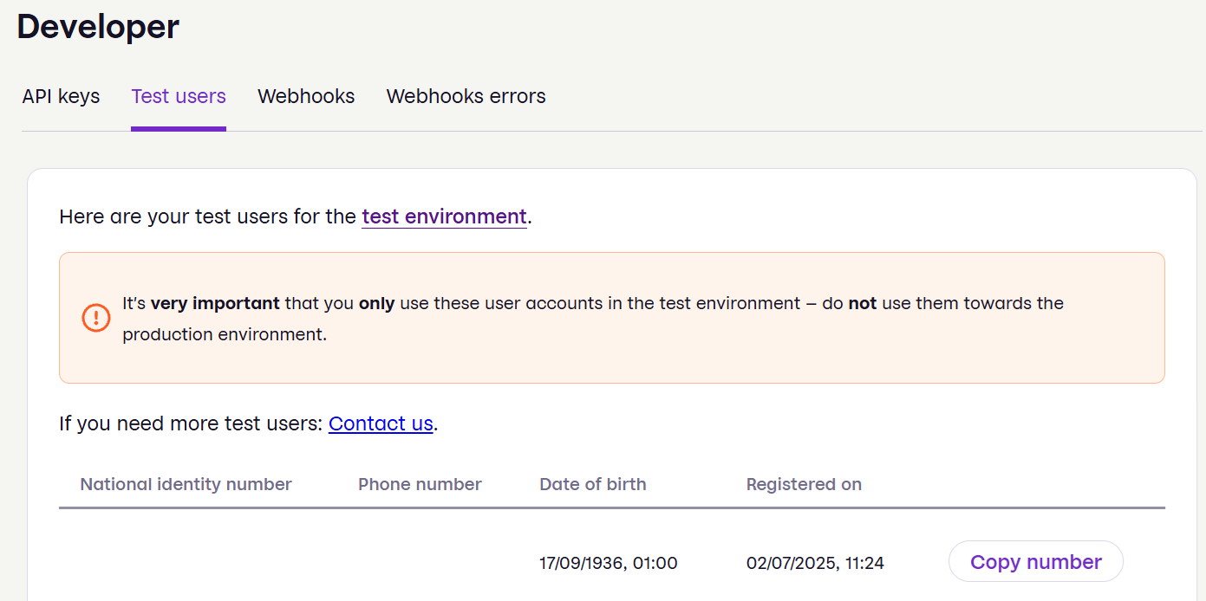Follow the test environment link
Screen dimensions: 1206x601
pos(444,216)
